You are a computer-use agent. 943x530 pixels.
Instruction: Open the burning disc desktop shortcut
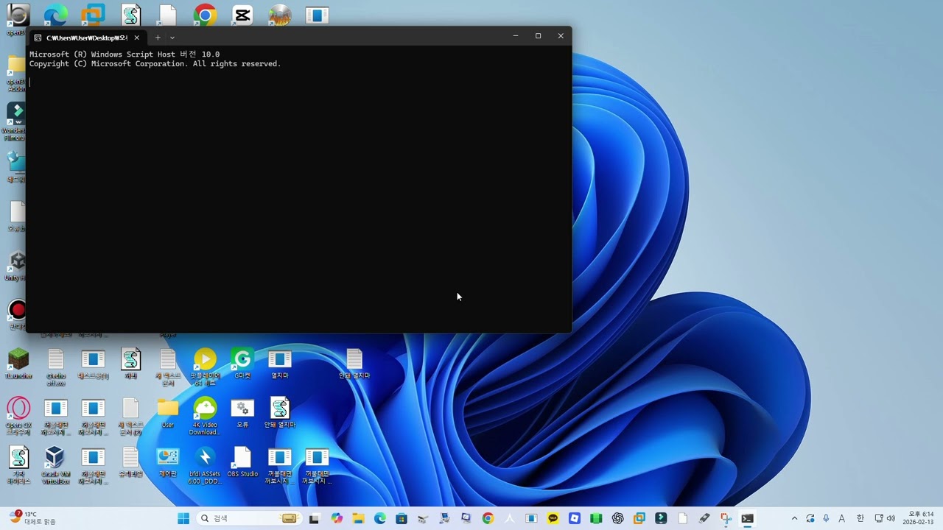click(280, 15)
